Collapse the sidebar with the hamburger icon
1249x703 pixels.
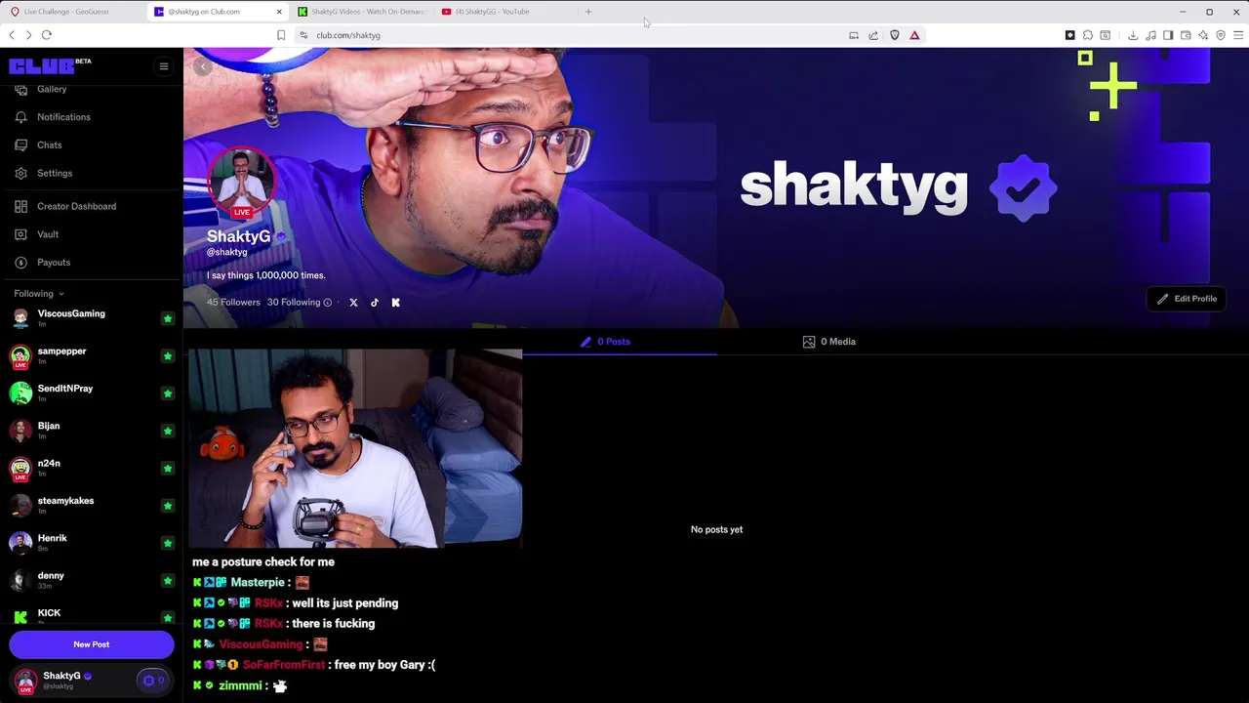(x=164, y=66)
